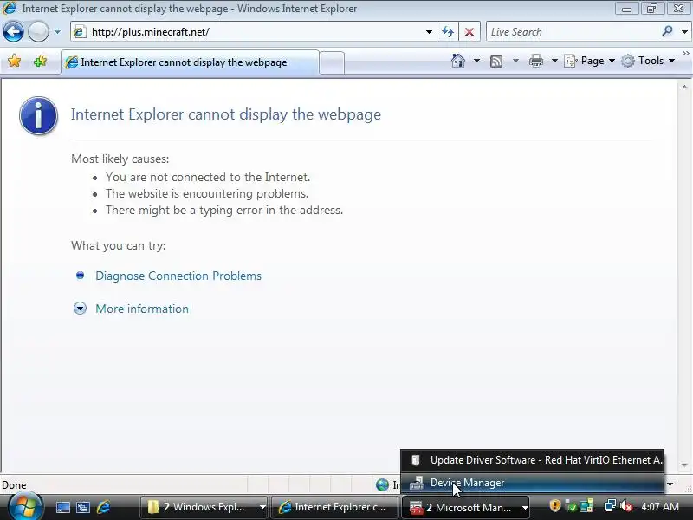Open the '2 Microsoft Man...' taskbar group
This screenshot has height=520, width=693.
pos(465,507)
